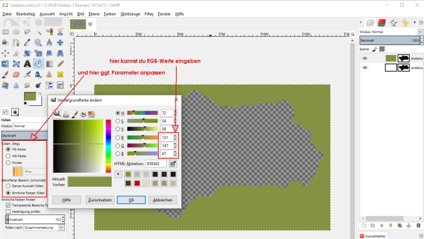Activate the Zoom magnifier tool

pos(39,42)
